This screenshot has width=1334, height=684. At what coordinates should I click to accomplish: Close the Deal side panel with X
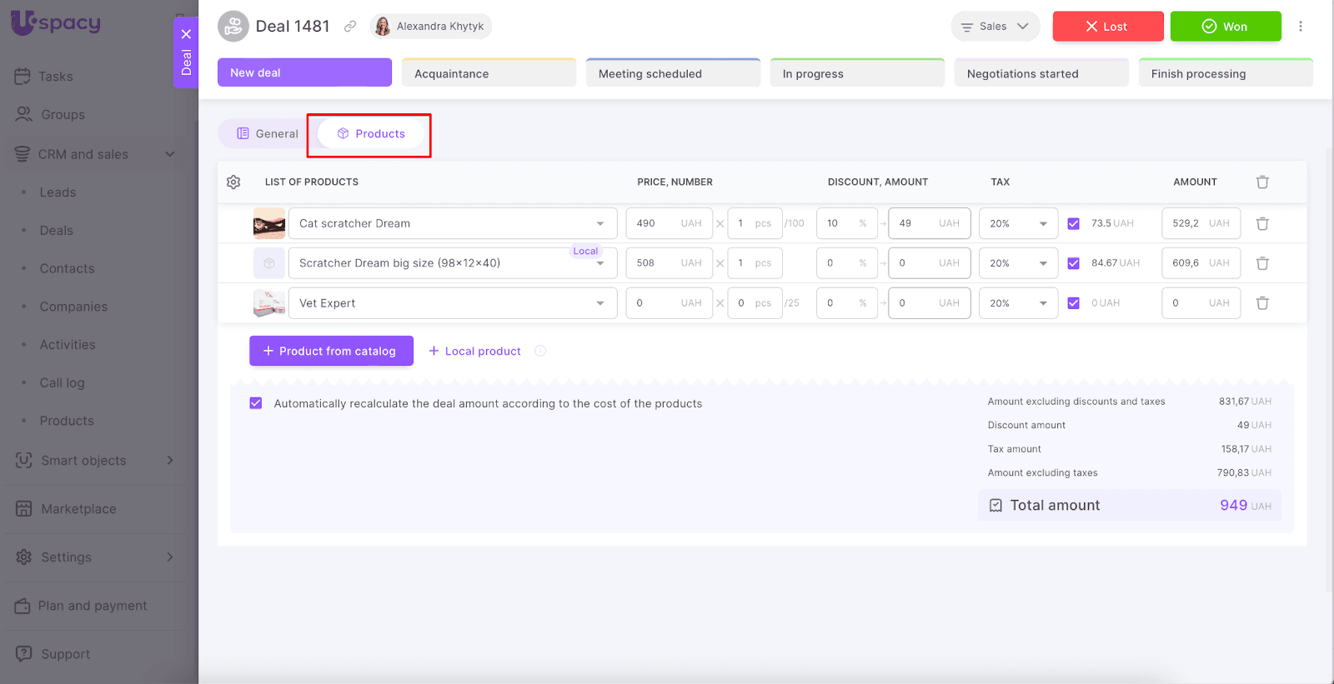coord(186,34)
